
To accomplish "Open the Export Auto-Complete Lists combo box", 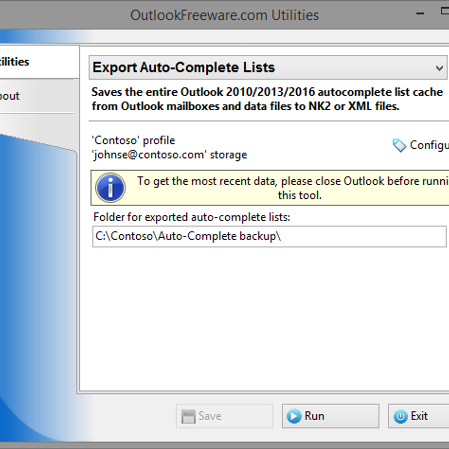I will pyautogui.click(x=262, y=68).
